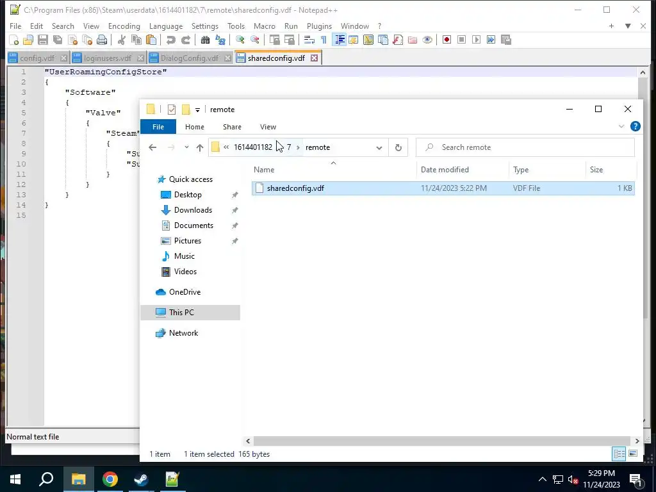Open the Language menu in Notepad++
The width and height of the screenshot is (656, 492).
(x=166, y=26)
